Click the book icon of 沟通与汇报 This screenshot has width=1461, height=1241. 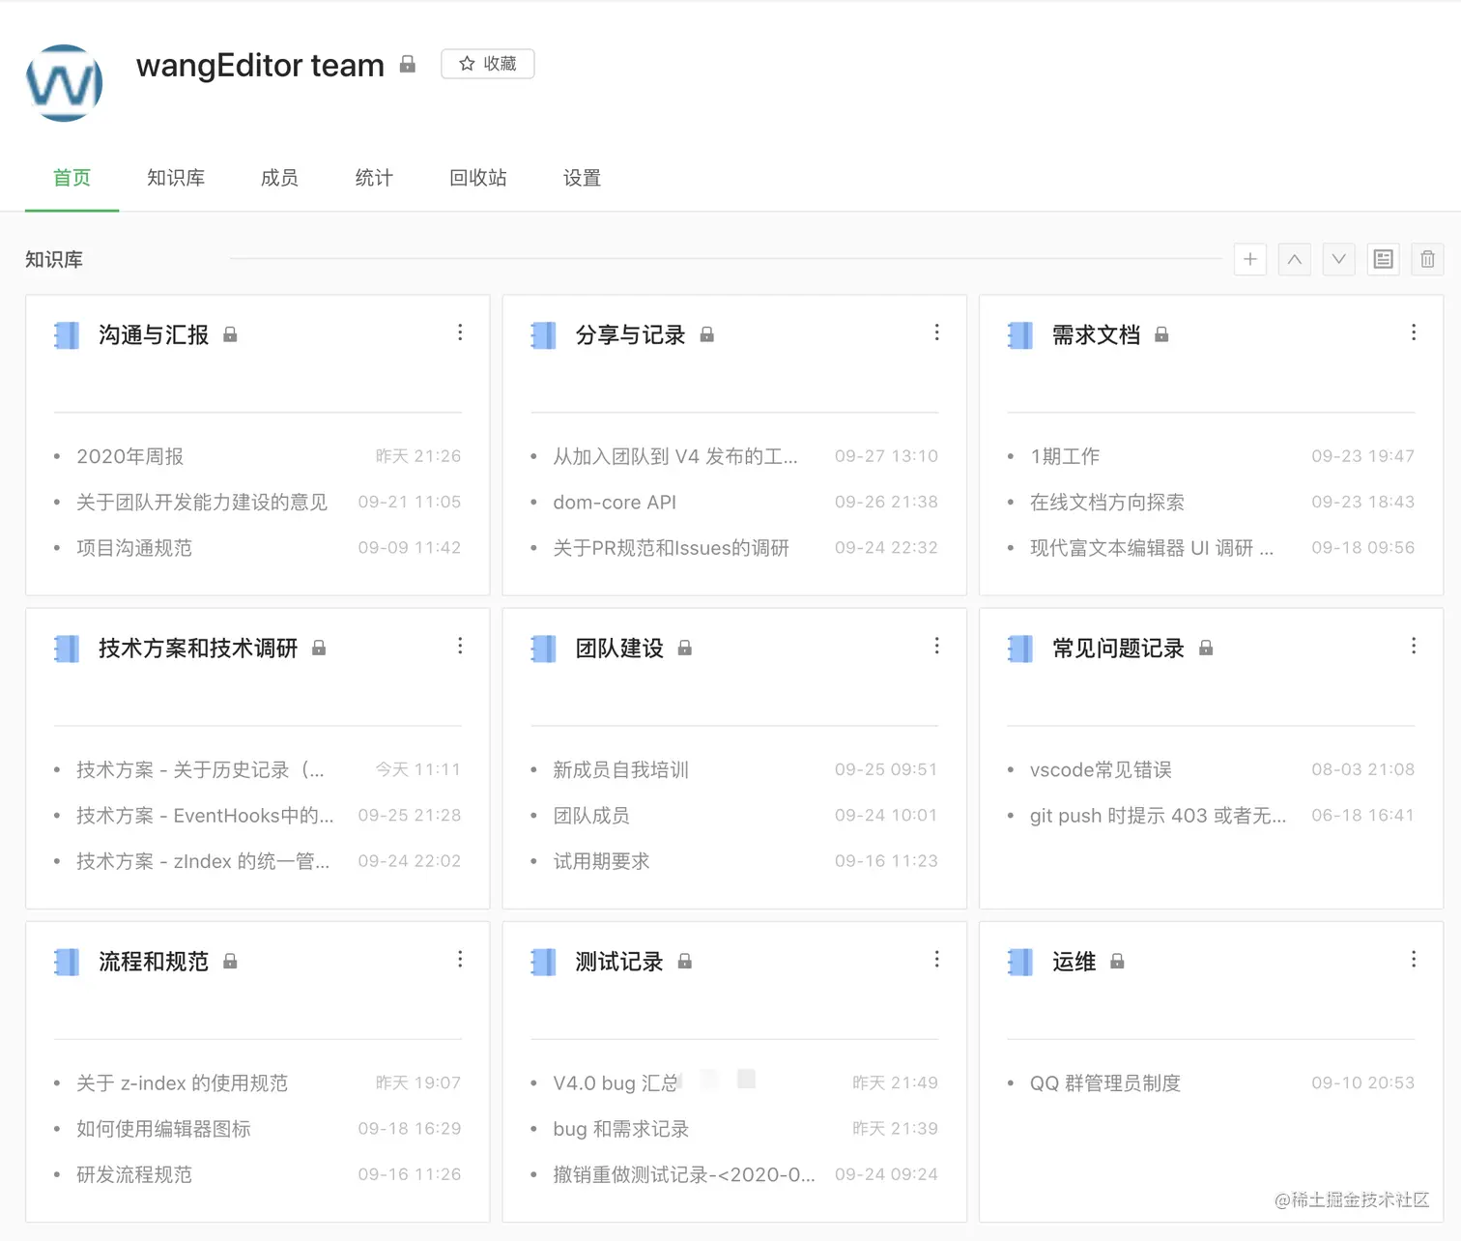67,335
